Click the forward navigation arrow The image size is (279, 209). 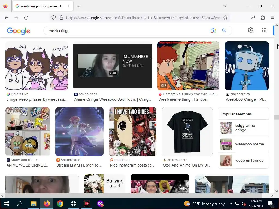[16, 18]
